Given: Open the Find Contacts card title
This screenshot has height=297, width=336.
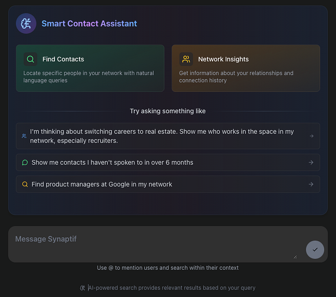Looking at the screenshot, I should (63, 59).
